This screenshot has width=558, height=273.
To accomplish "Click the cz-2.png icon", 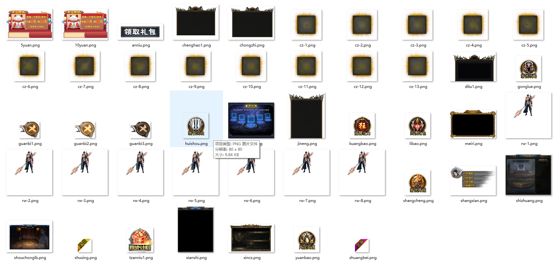I will point(362,25).
